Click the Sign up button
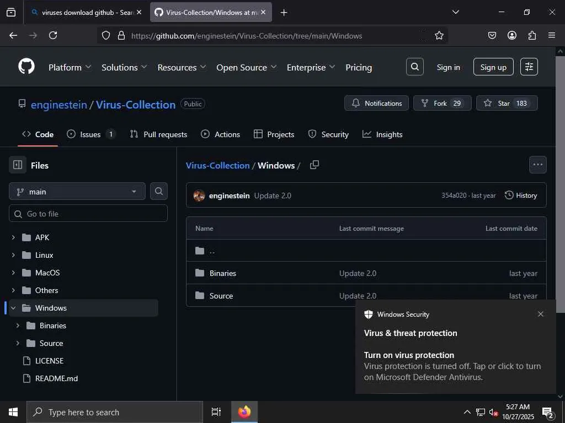 pyautogui.click(x=493, y=67)
